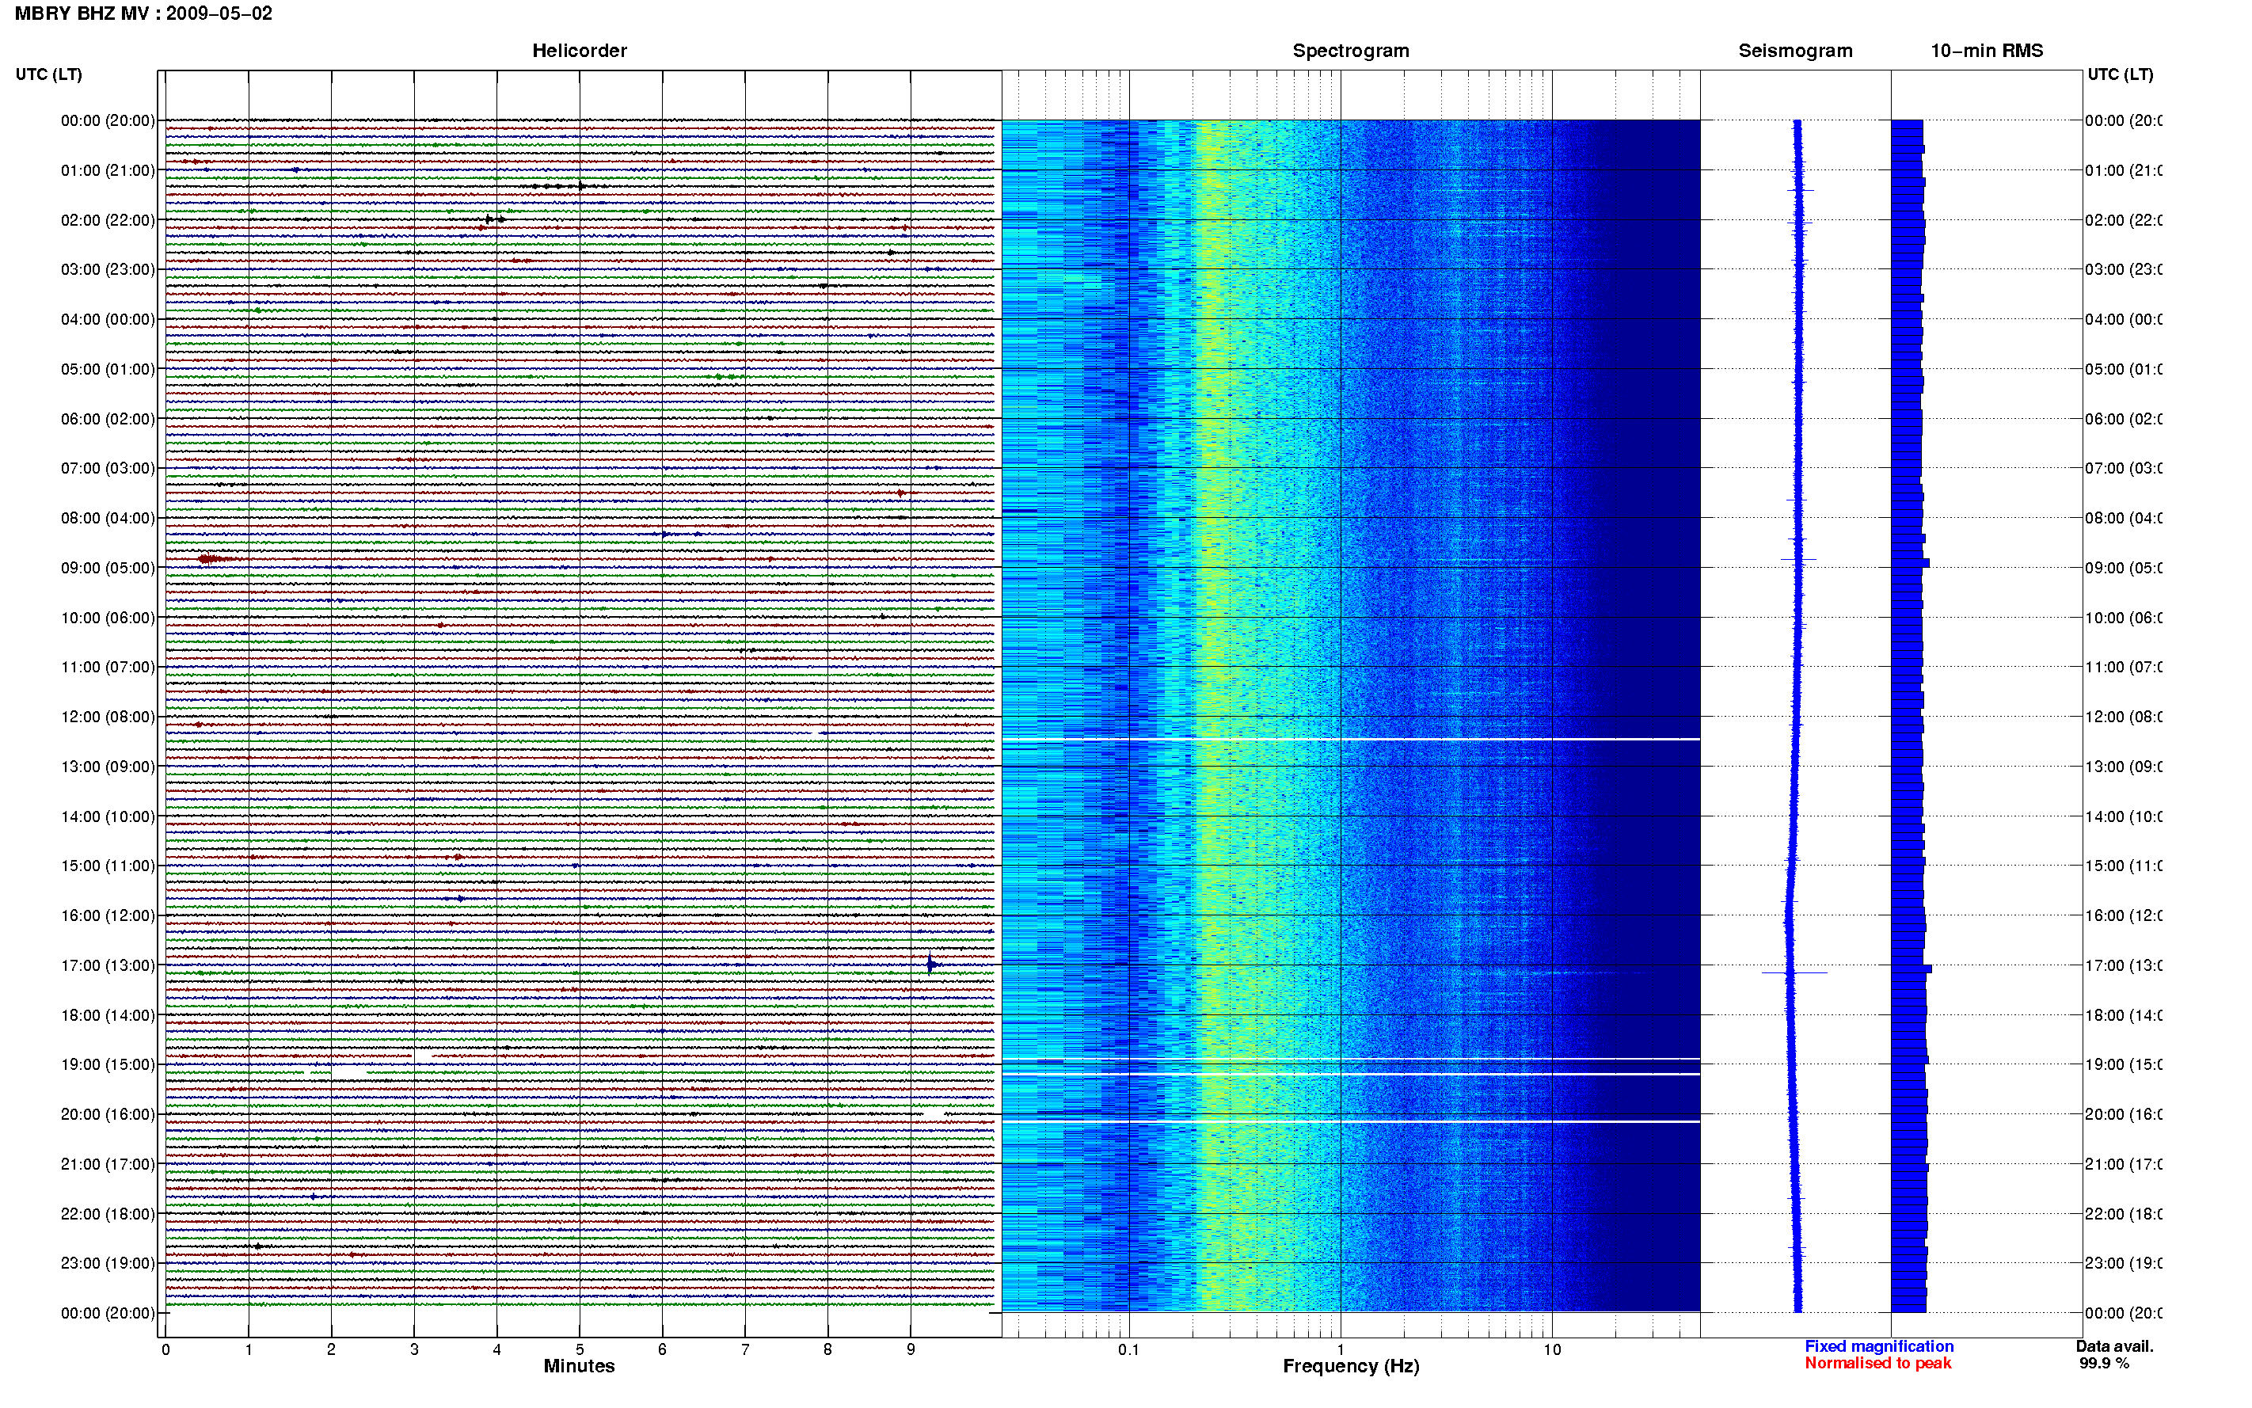Select left time label "03:00 (23:00)"

coord(107,270)
